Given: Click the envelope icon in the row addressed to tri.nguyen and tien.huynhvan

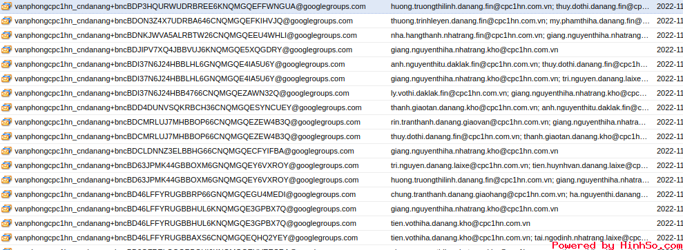Looking at the screenshot, I should tap(6, 165).
